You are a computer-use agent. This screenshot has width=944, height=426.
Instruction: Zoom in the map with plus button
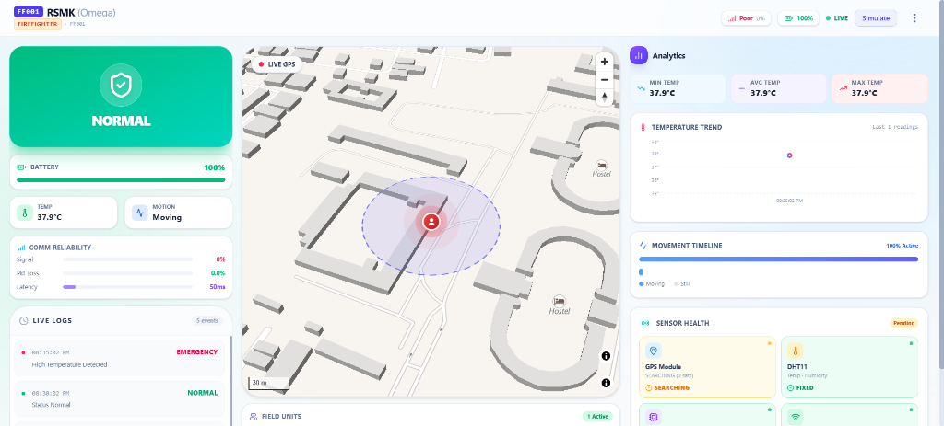tap(605, 62)
